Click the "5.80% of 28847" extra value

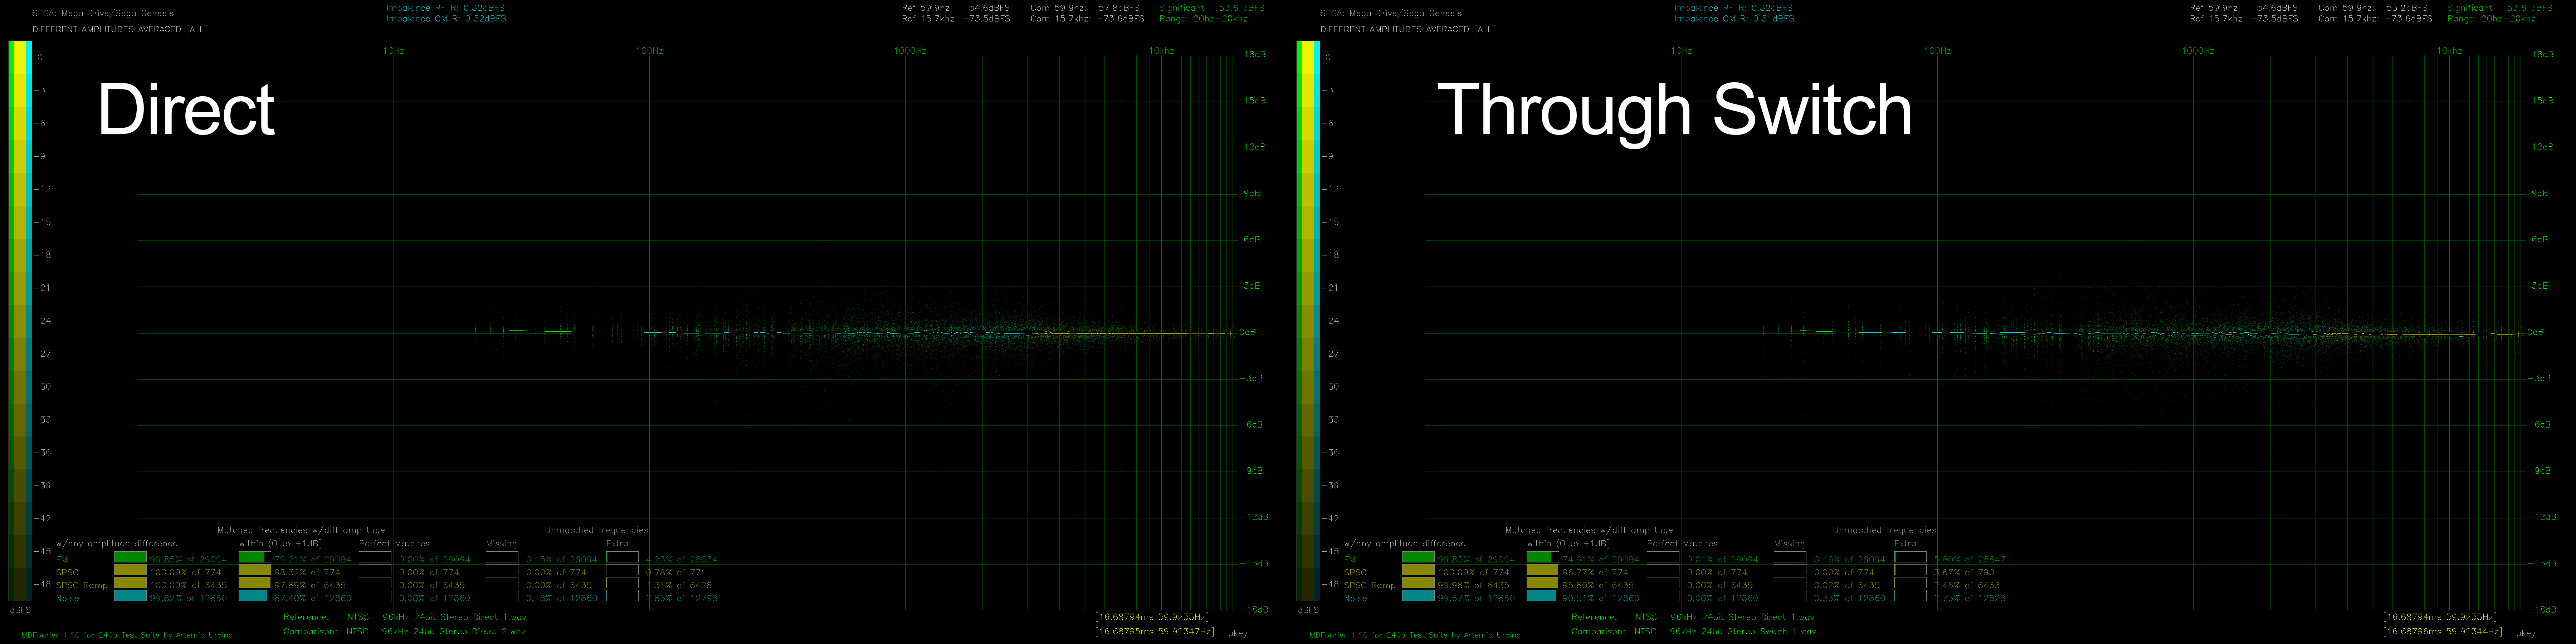(1970, 560)
